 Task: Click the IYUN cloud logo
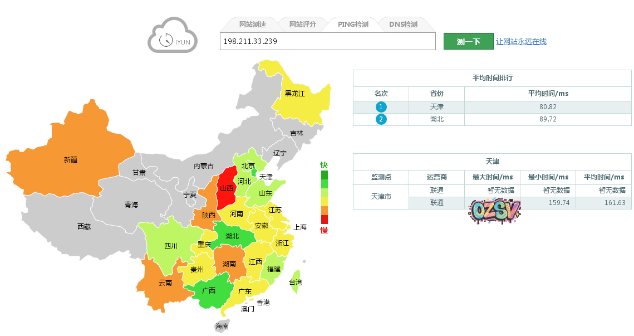click(173, 35)
